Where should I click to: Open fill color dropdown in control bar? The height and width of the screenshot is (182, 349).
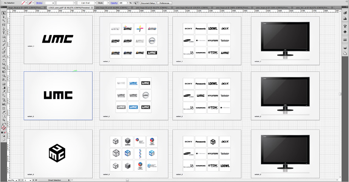(26, 3)
